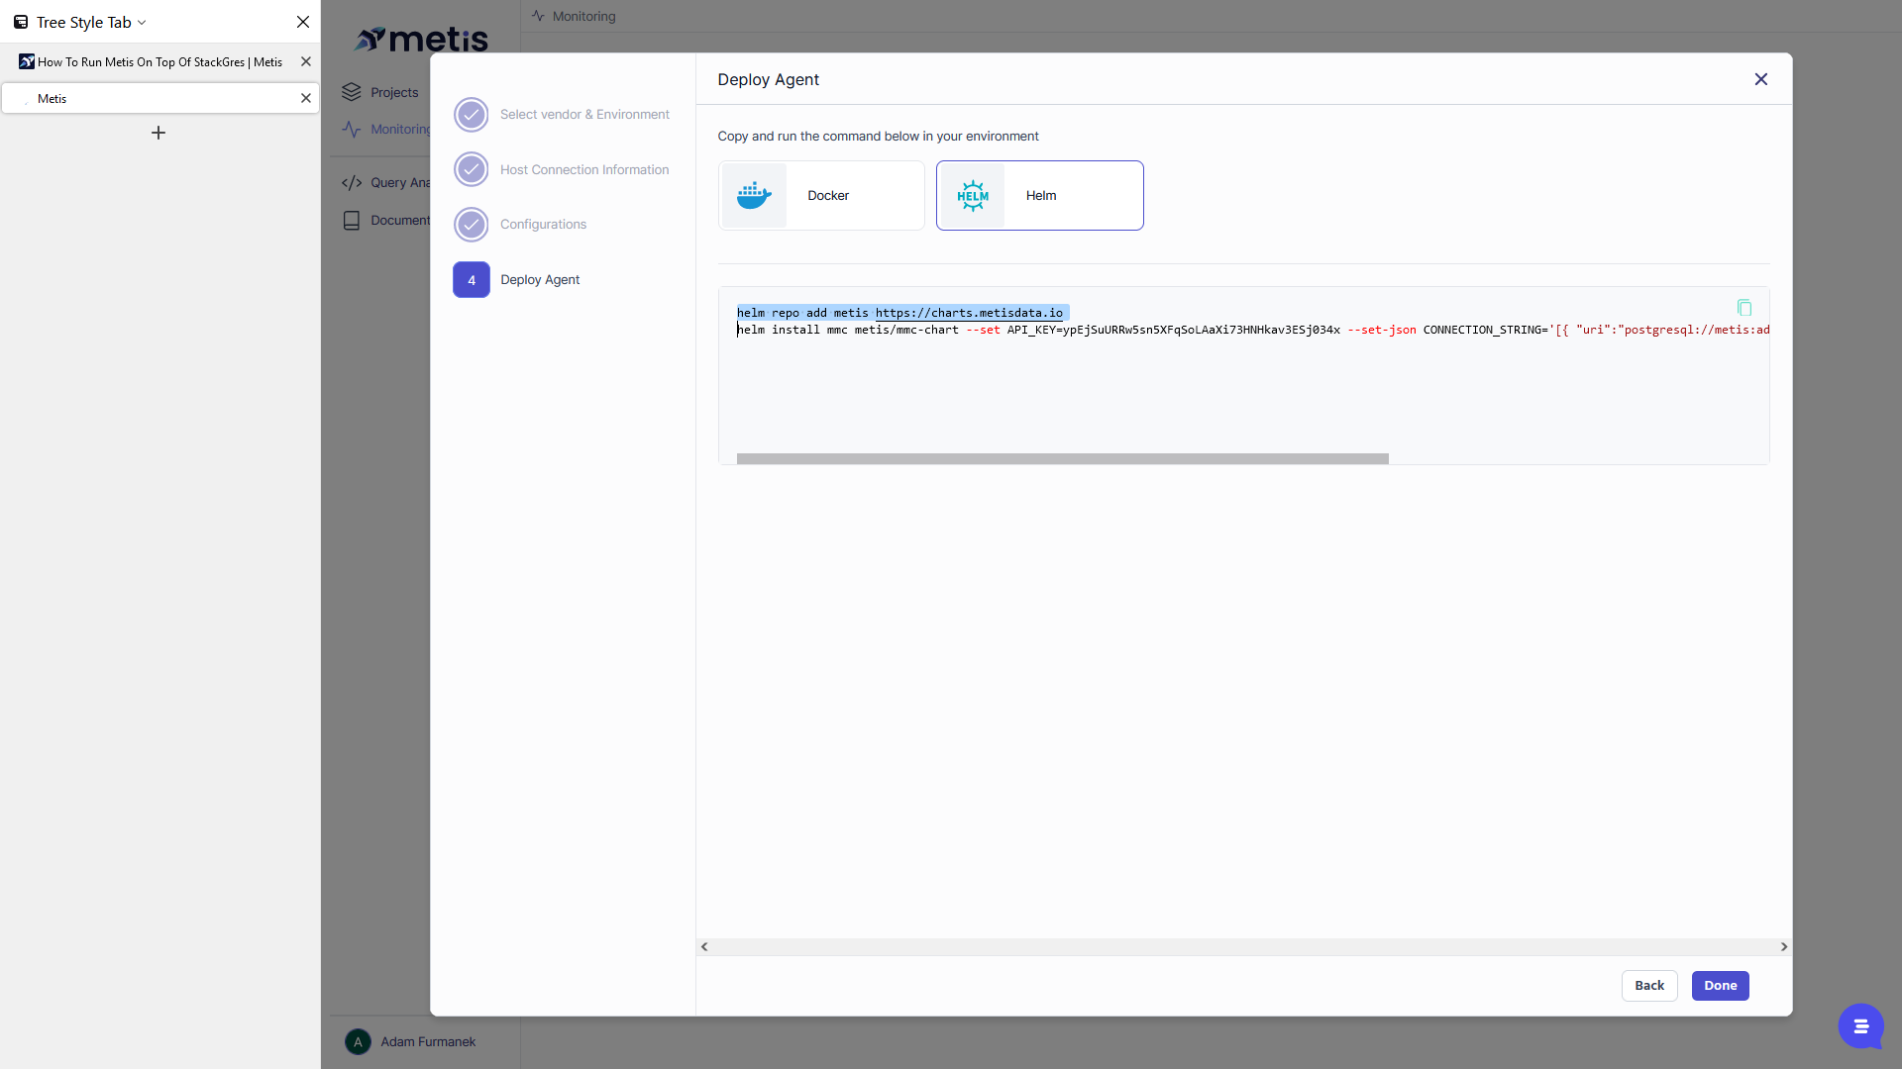Image resolution: width=1902 pixels, height=1069 pixels.
Task: Open the support chat bubble
Action: point(1860,1026)
